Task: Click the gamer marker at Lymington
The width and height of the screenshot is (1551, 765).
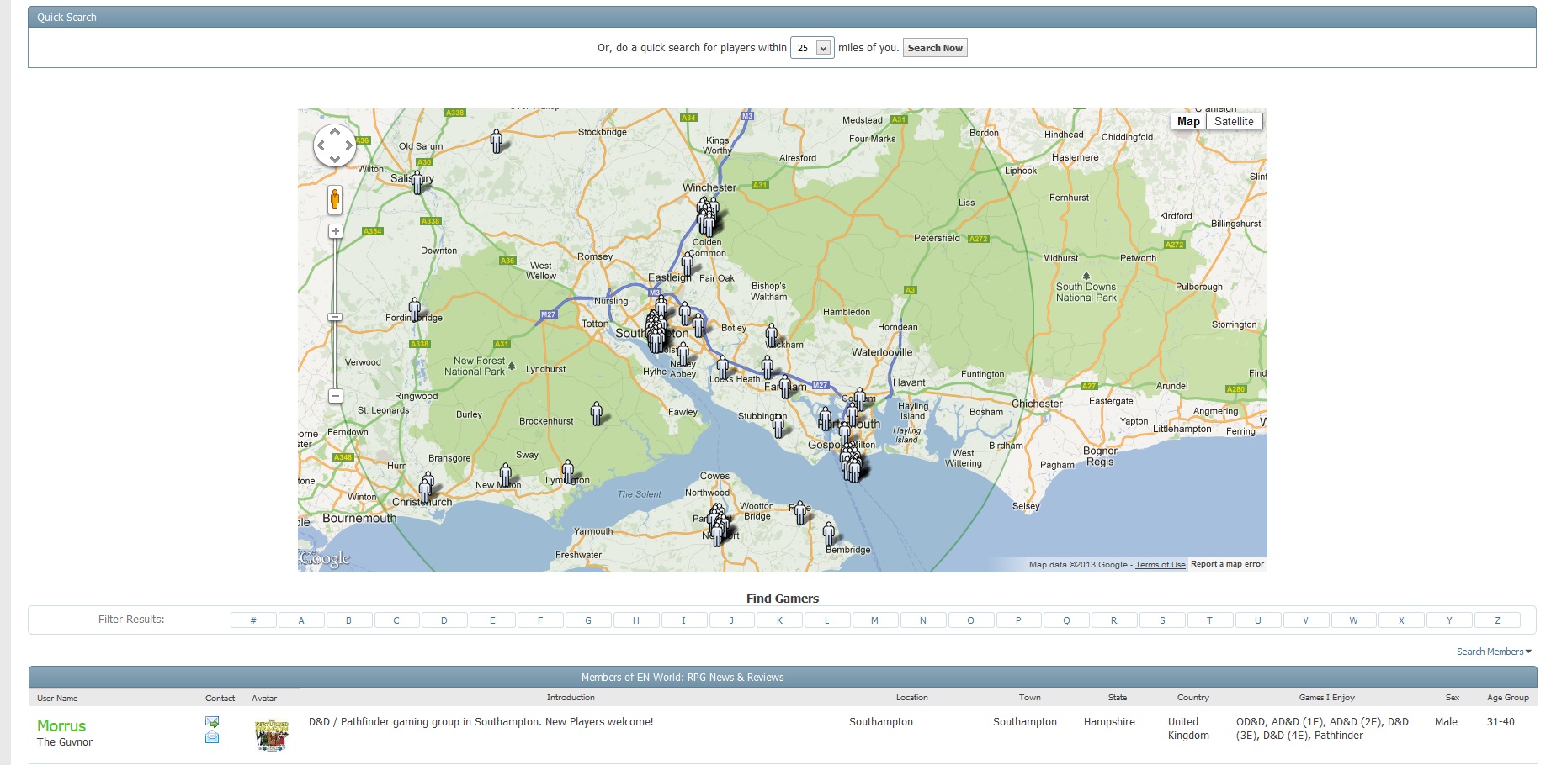Action: (568, 472)
